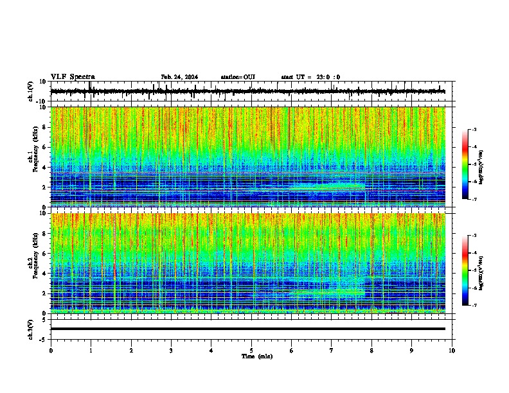Image resolution: width=509 pixels, height=393 pixels.
Task: Click the "6" tick on ch.2 frequency axis
Action: (x=44, y=254)
